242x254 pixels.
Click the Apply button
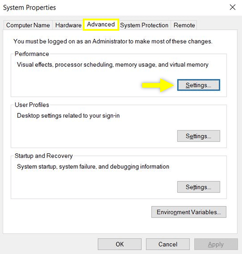216,244
